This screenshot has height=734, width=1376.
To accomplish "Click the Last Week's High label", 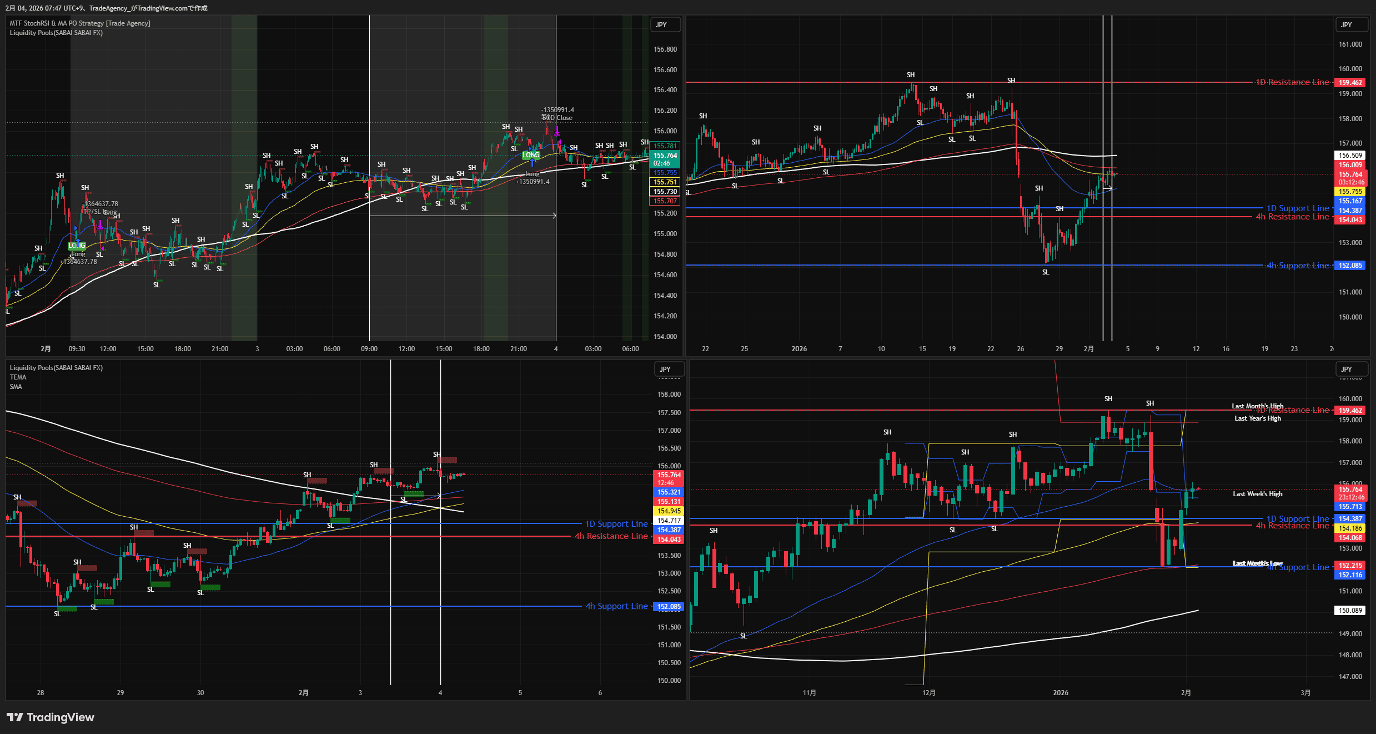I will [1257, 494].
